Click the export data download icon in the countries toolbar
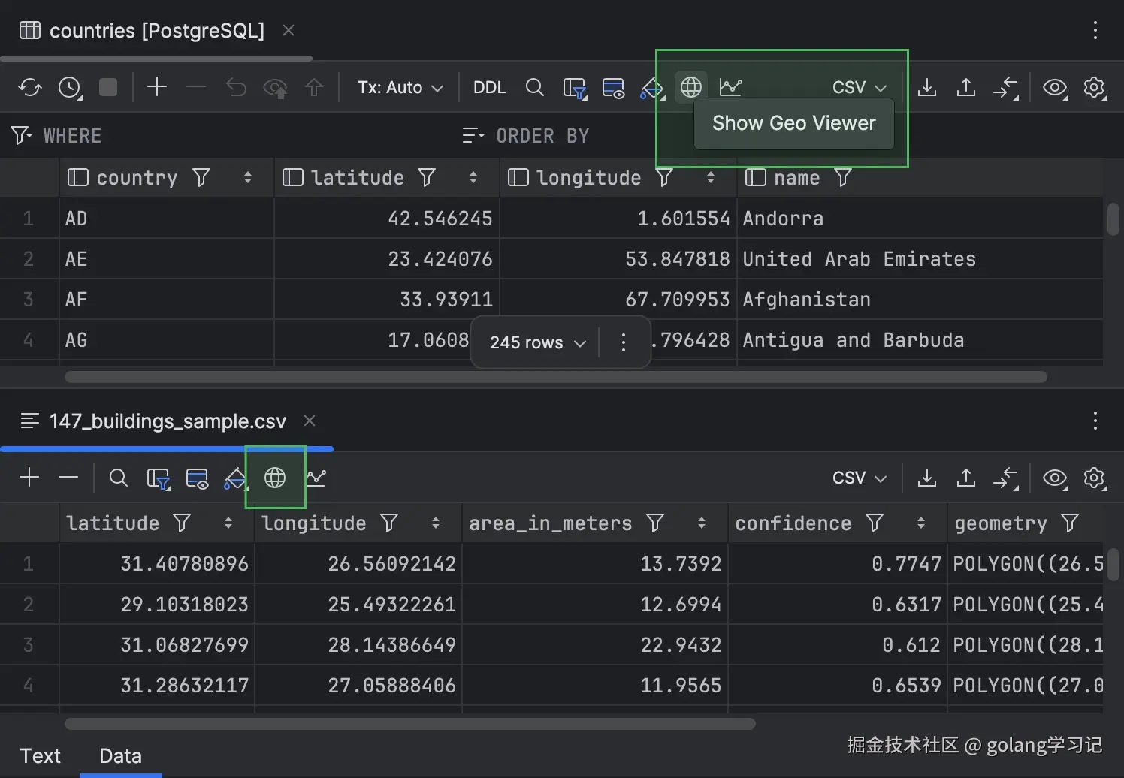This screenshot has height=778, width=1124. coord(927,88)
